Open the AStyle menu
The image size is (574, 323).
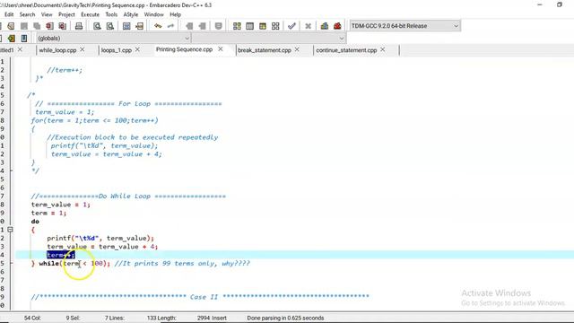pos(131,14)
